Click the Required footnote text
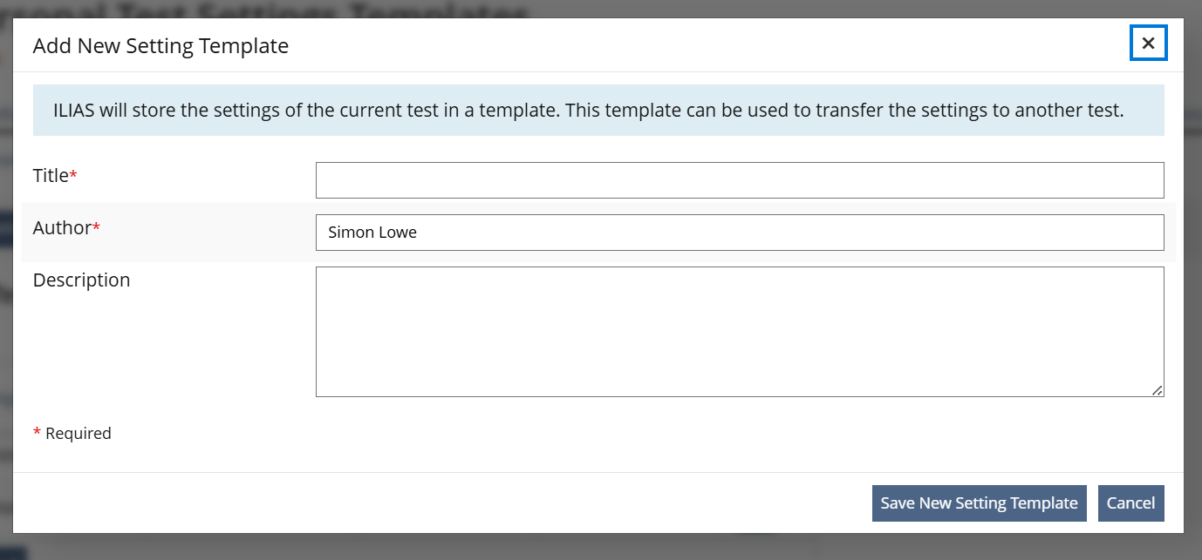This screenshot has height=560, width=1202. (x=79, y=434)
